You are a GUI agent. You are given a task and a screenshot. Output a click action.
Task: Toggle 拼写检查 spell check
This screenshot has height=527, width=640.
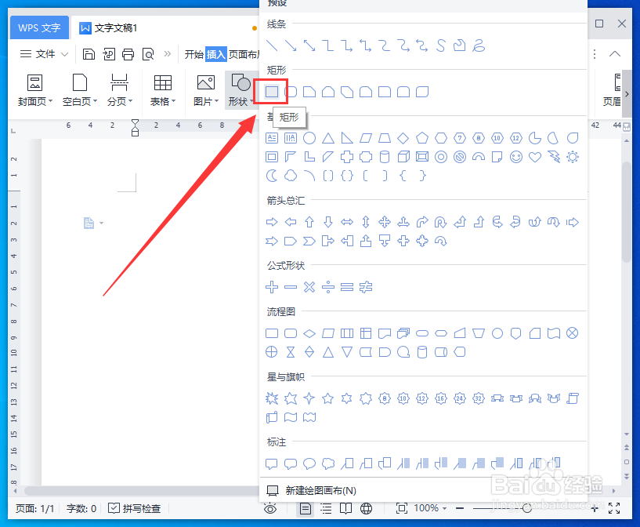pos(134,508)
